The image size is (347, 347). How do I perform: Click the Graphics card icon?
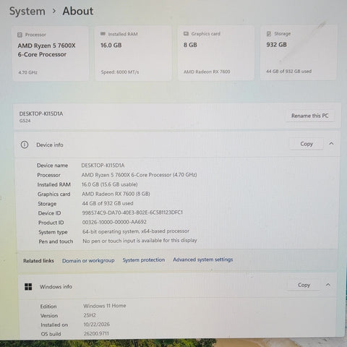(x=186, y=34)
